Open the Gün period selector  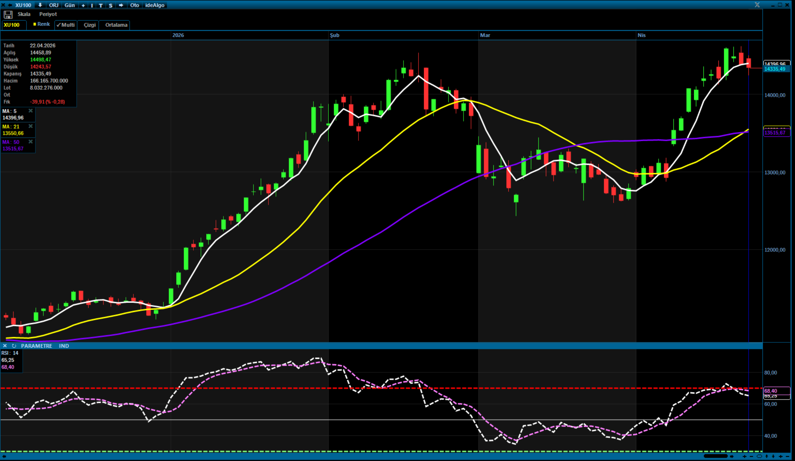69,5
